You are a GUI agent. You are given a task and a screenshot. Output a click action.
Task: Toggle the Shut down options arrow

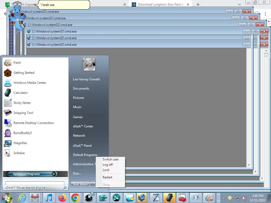(x=92, y=184)
